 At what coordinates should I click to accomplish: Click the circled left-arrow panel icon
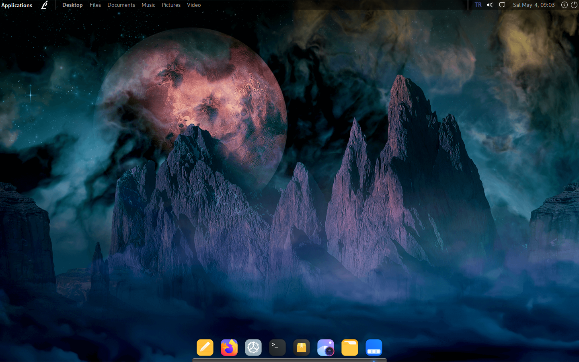[x=565, y=5]
